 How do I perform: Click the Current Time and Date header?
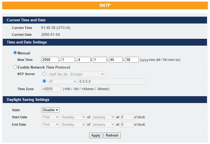pos(26,20)
